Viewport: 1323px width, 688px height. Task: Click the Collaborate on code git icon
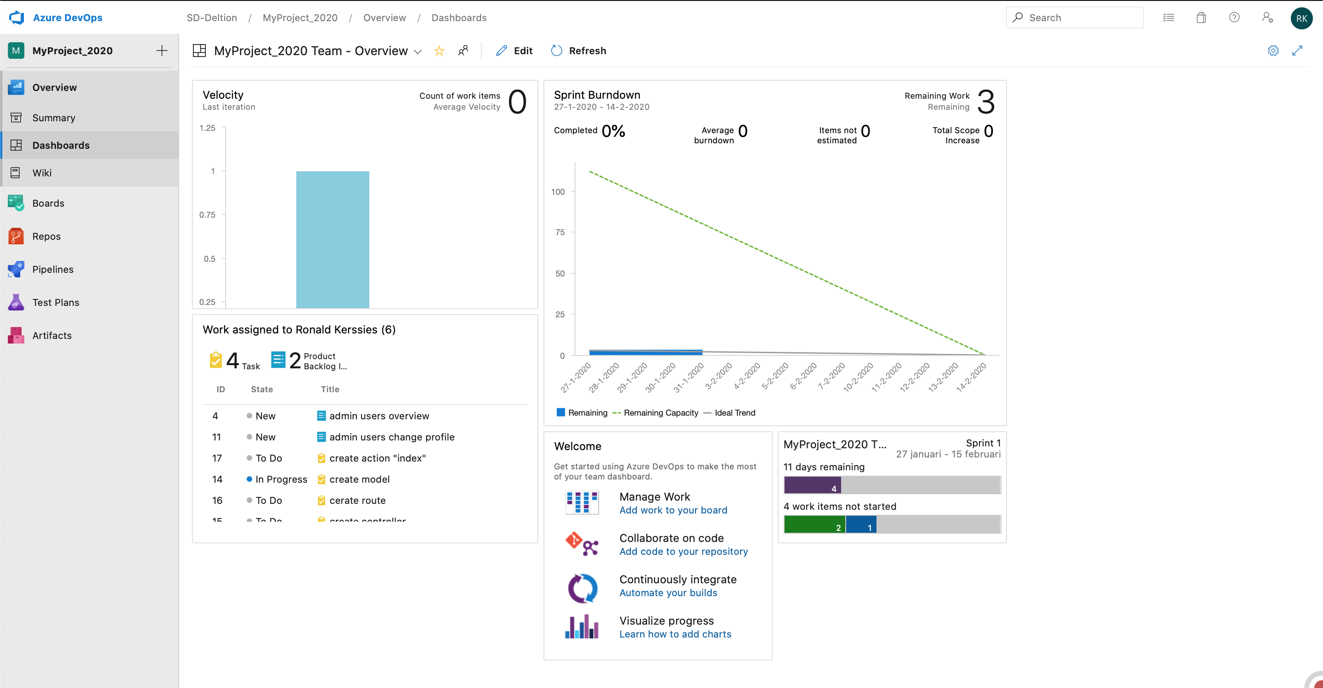click(x=582, y=544)
